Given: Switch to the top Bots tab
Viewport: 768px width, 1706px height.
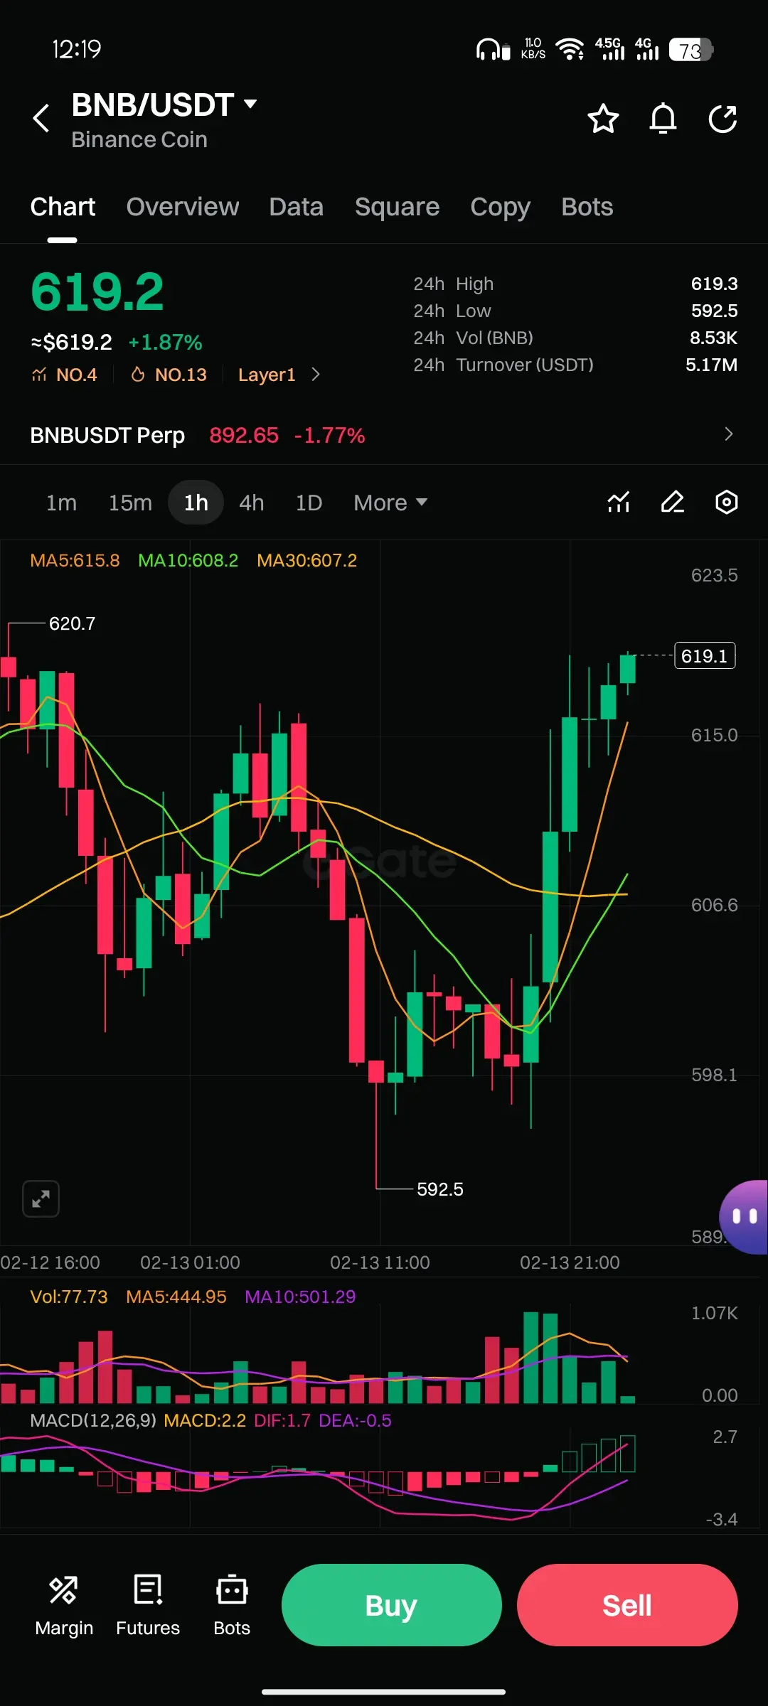Looking at the screenshot, I should 587,207.
